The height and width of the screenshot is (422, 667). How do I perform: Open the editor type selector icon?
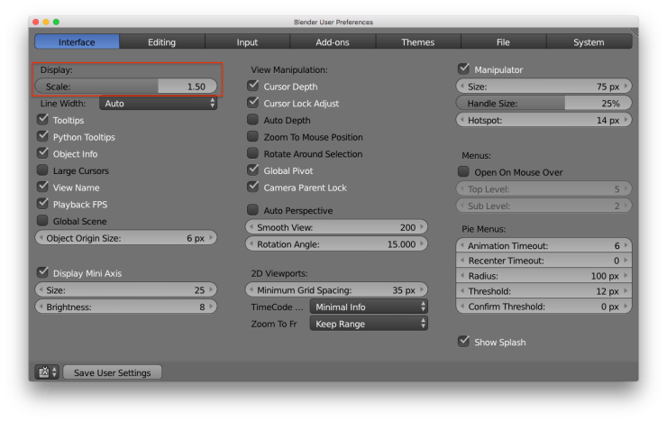(x=47, y=372)
